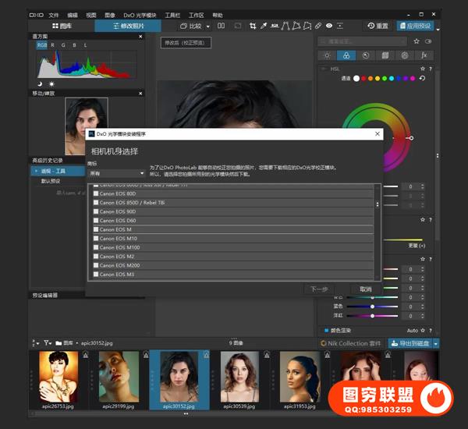Click the 取消 cancel button in dialog
Viewport: 468px width, 429px height.
tap(366, 289)
